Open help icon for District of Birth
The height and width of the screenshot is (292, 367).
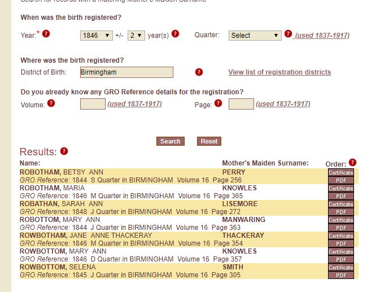tap(199, 72)
